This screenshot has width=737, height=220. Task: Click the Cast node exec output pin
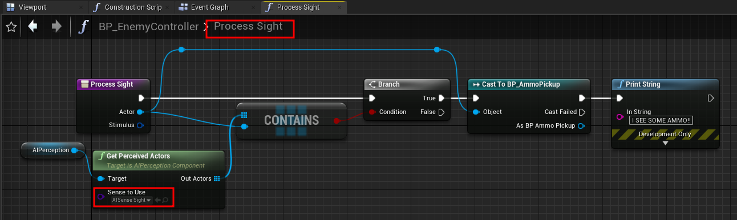pos(582,98)
